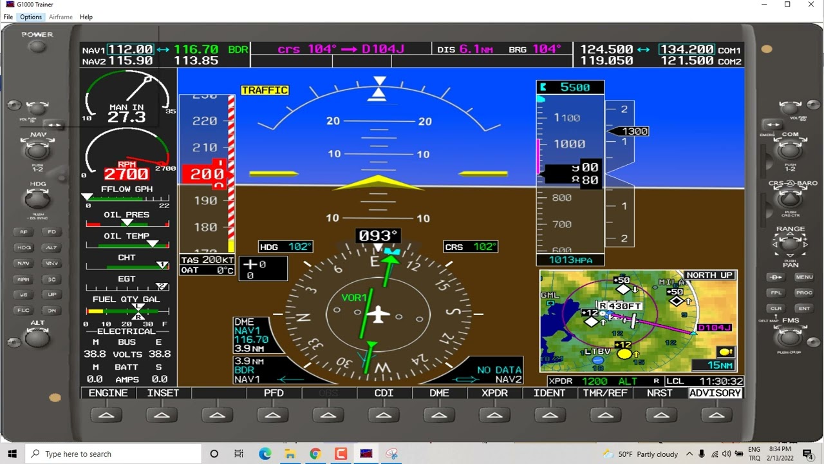Open Google Chrome from the taskbar
This screenshot has height=464, width=824.
(315, 454)
